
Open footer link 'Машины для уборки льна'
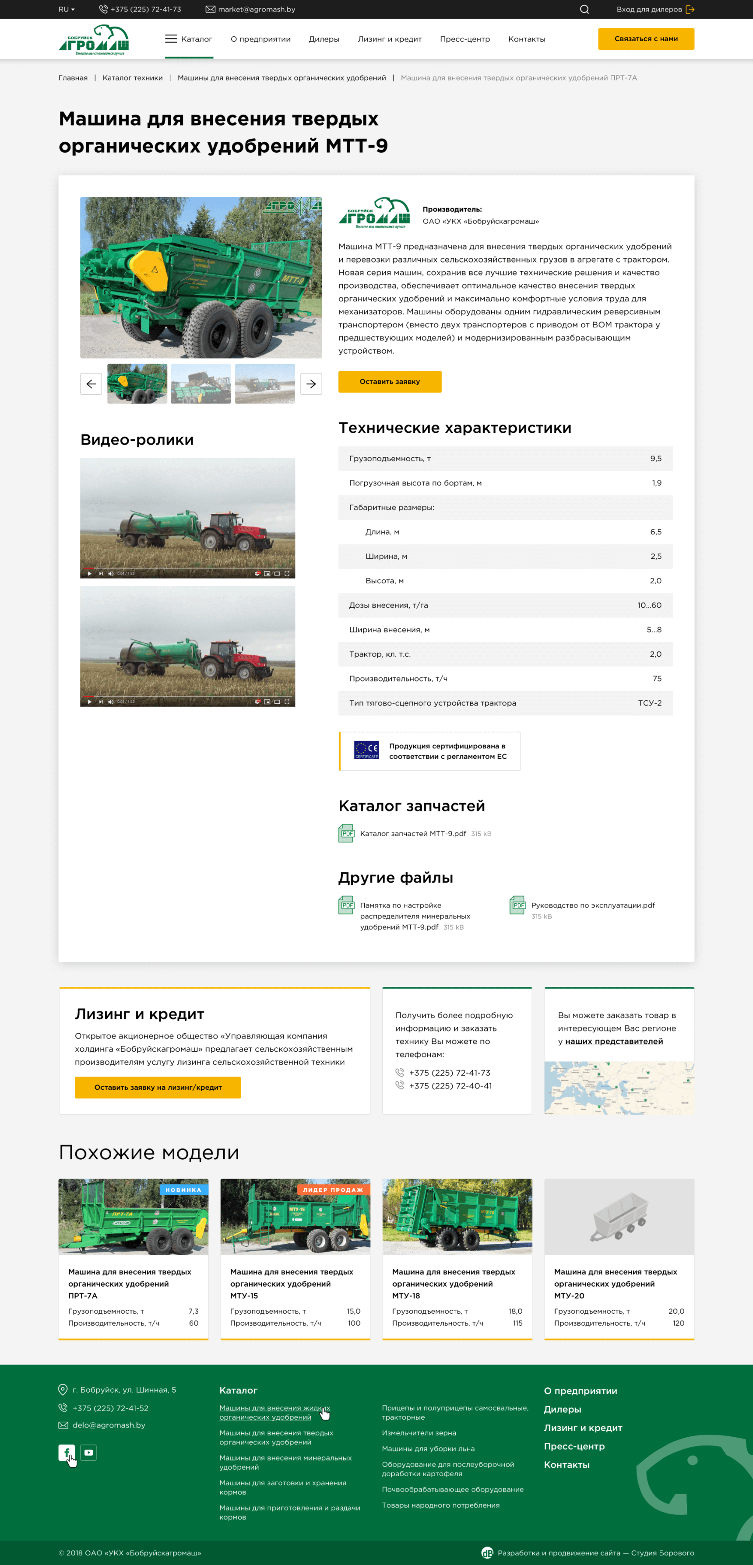pyautogui.click(x=428, y=1448)
